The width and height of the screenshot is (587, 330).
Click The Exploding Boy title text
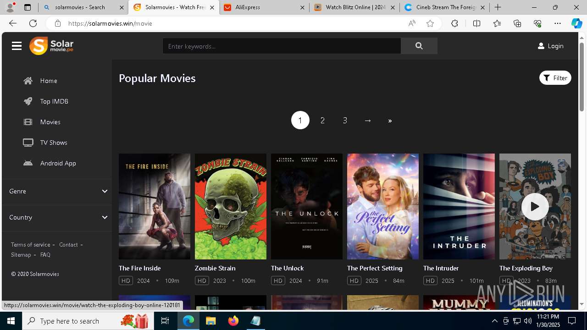click(526, 268)
